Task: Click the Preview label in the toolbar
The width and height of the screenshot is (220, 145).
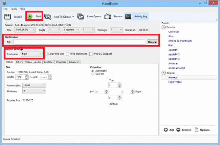Action: point(118,16)
